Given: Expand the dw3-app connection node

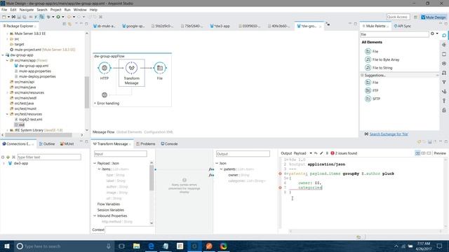Looking at the screenshot, I should [4, 163].
